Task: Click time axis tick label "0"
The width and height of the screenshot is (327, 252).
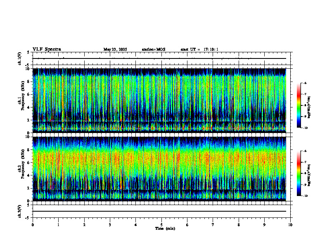Action: (33, 225)
